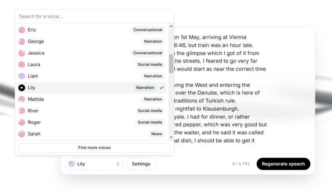Screen dimensions: 332x191
Task: Select River voice from list
Action: coord(92,111)
